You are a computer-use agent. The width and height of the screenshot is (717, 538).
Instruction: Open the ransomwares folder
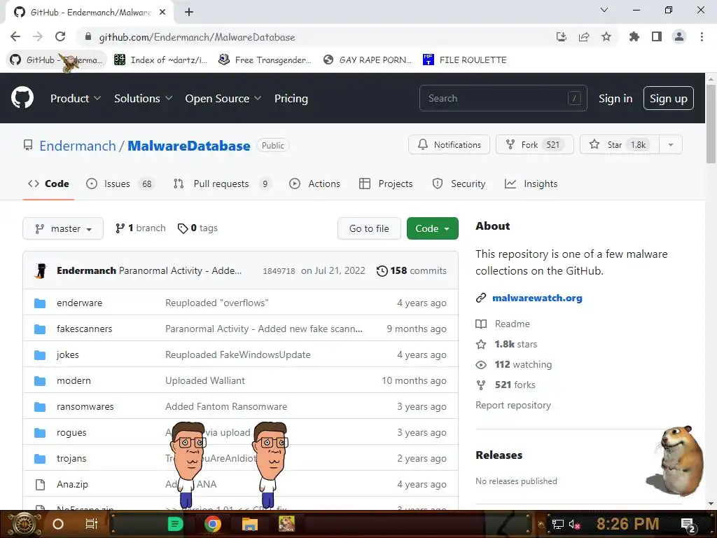pyautogui.click(x=85, y=406)
